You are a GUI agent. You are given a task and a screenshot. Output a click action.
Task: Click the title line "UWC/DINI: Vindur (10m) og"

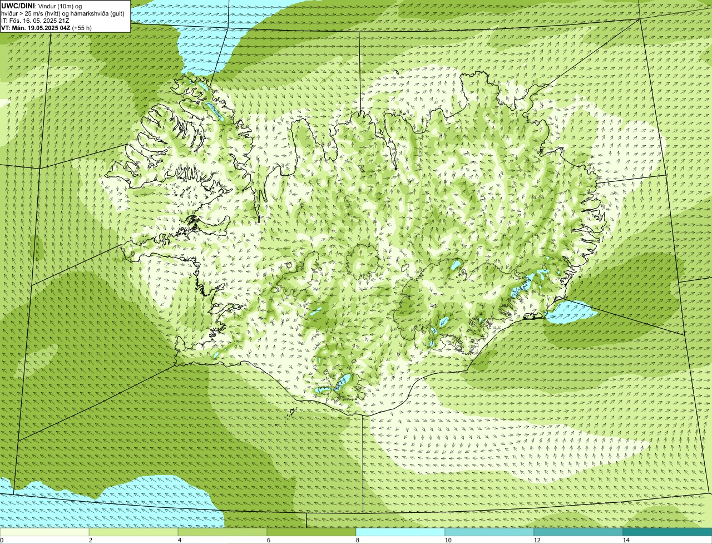[42, 6]
